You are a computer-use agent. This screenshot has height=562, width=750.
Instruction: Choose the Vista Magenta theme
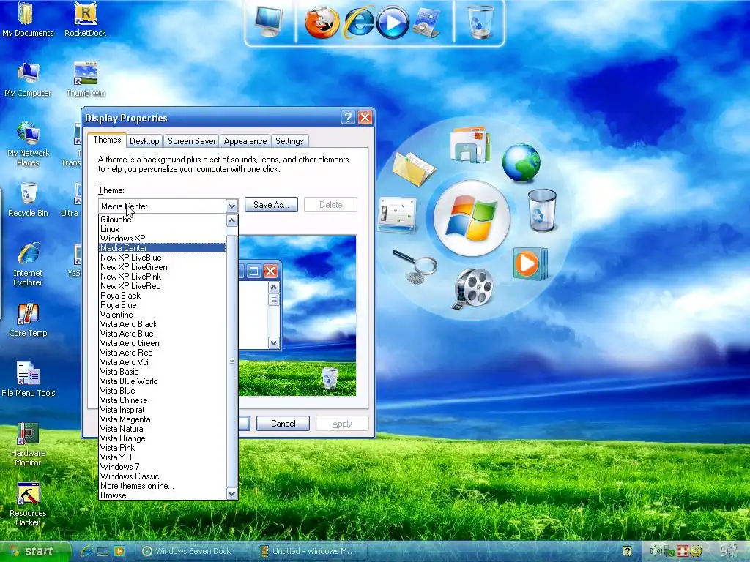[x=162, y=419]
